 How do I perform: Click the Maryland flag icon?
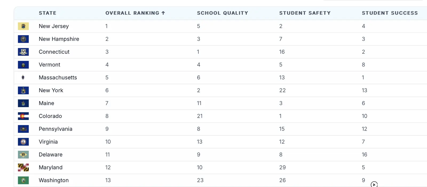tap(23, 167)
